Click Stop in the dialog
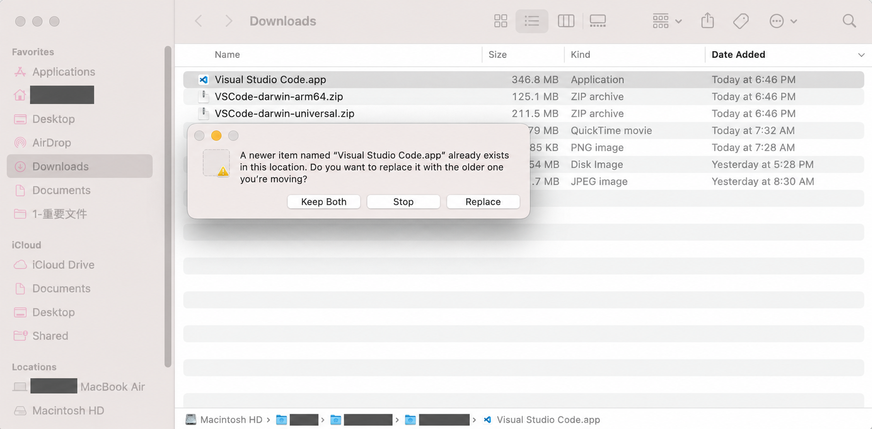Image resolution: width=872 pixels, height=429 pixels. click(x=403, y=202)
